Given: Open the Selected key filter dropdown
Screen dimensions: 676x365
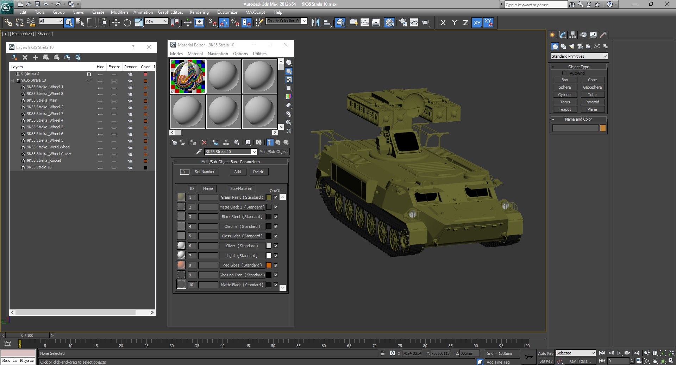Looking at the screenshot, I should click(x=576, y=353).
